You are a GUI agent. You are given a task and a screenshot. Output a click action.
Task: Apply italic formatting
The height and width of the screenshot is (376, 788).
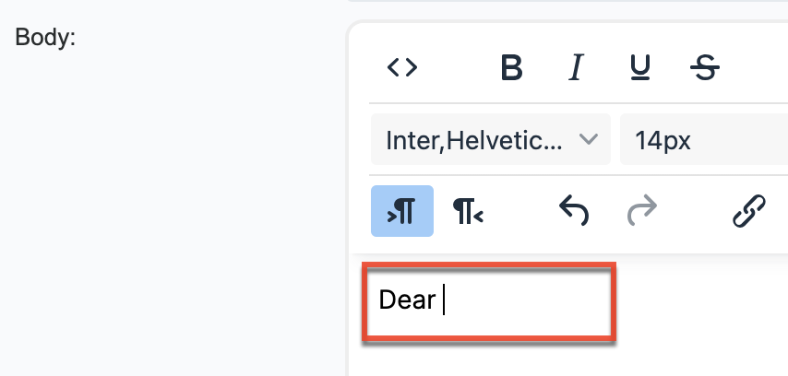(x=577, y=67)
